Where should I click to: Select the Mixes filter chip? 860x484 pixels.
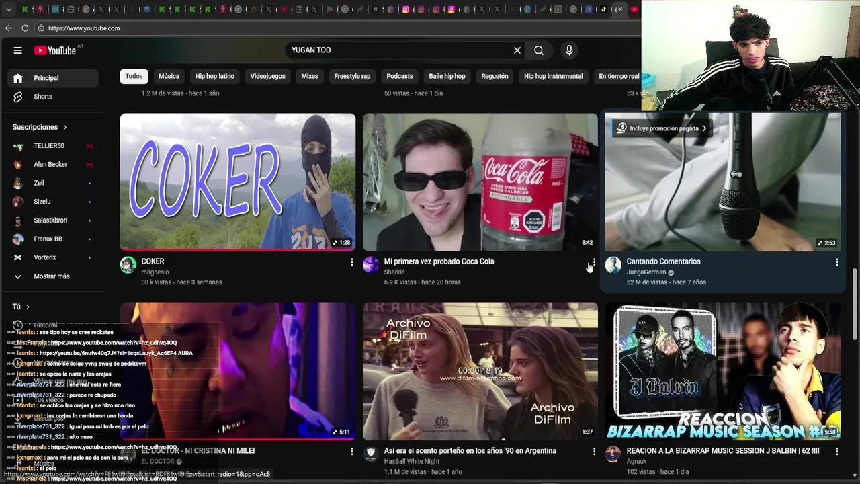click(x=310, y=76)
